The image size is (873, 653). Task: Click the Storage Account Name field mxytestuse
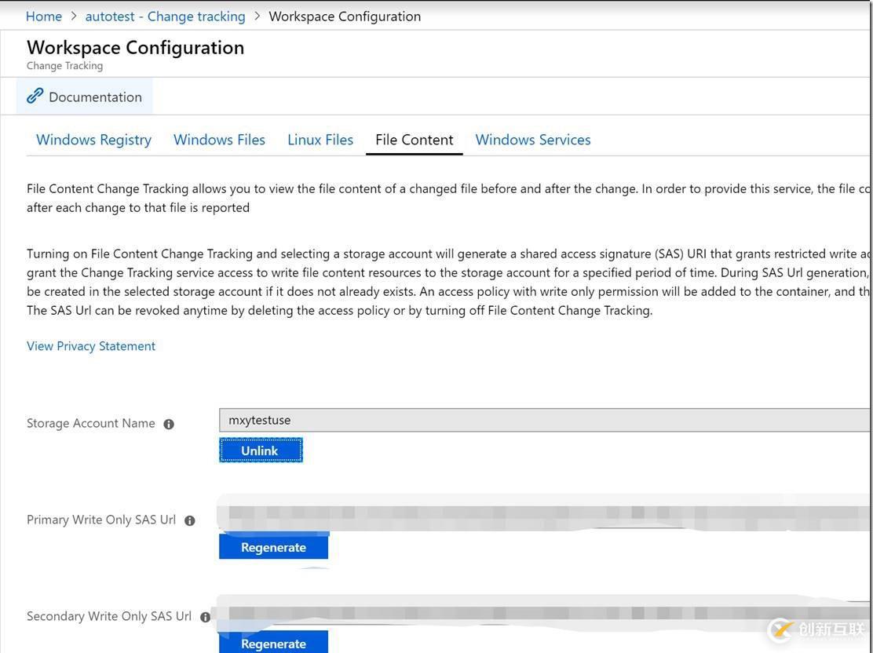(542, 421)
